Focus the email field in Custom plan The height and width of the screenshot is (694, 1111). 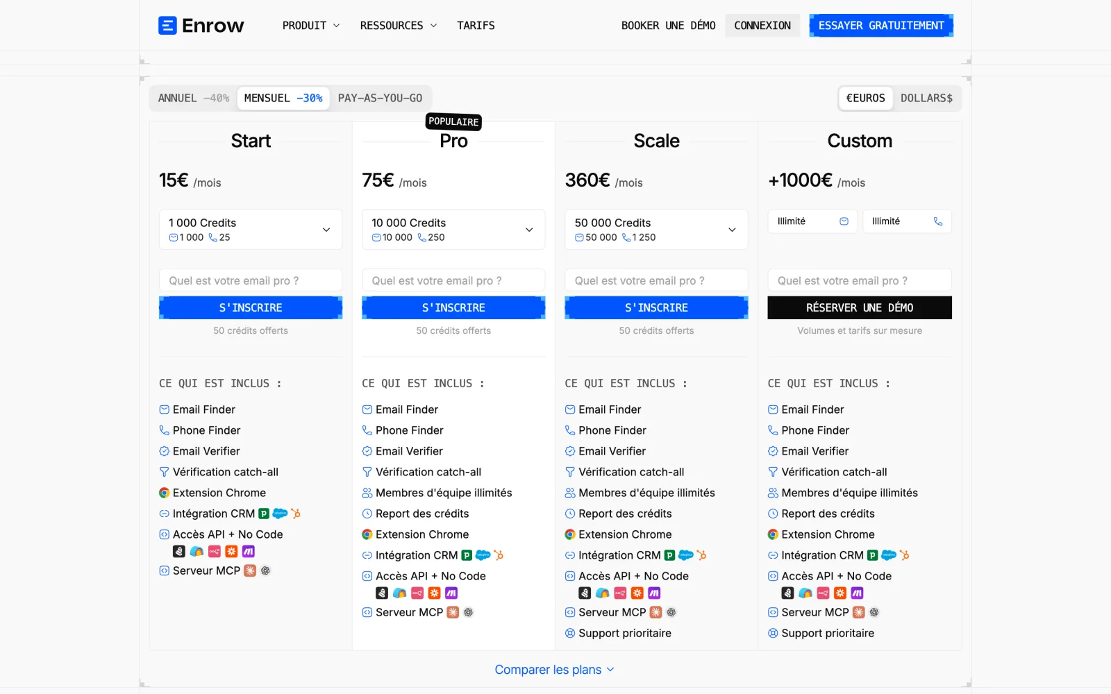860,280
